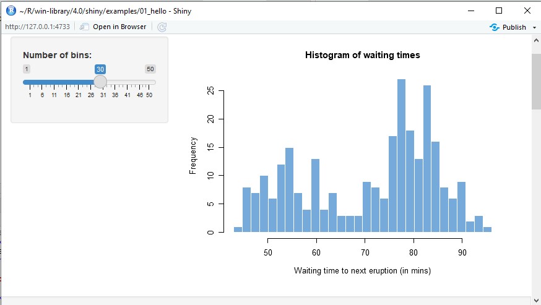The width and height of the screenshot is (541, 305).
Task: Click the blue Publish icon
Action: [494, 27]
